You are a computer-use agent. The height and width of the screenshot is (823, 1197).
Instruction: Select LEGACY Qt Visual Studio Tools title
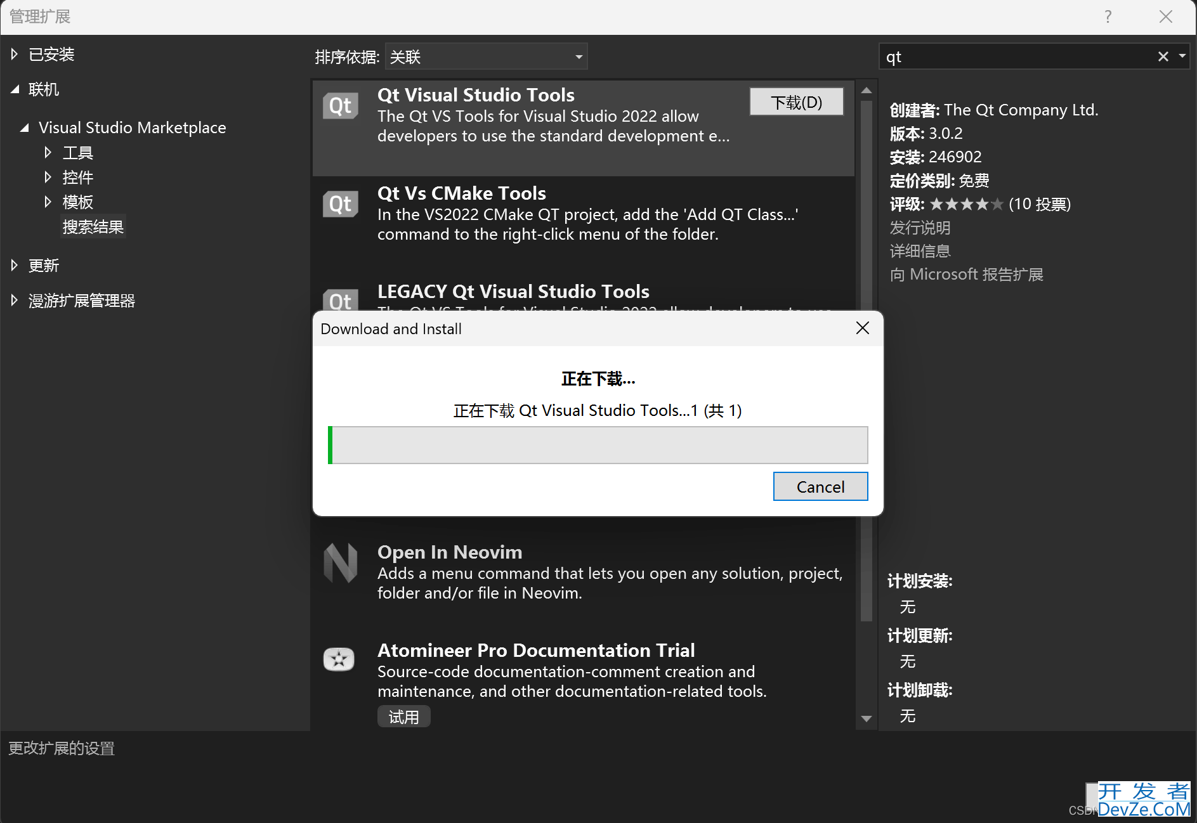point(513,291)
